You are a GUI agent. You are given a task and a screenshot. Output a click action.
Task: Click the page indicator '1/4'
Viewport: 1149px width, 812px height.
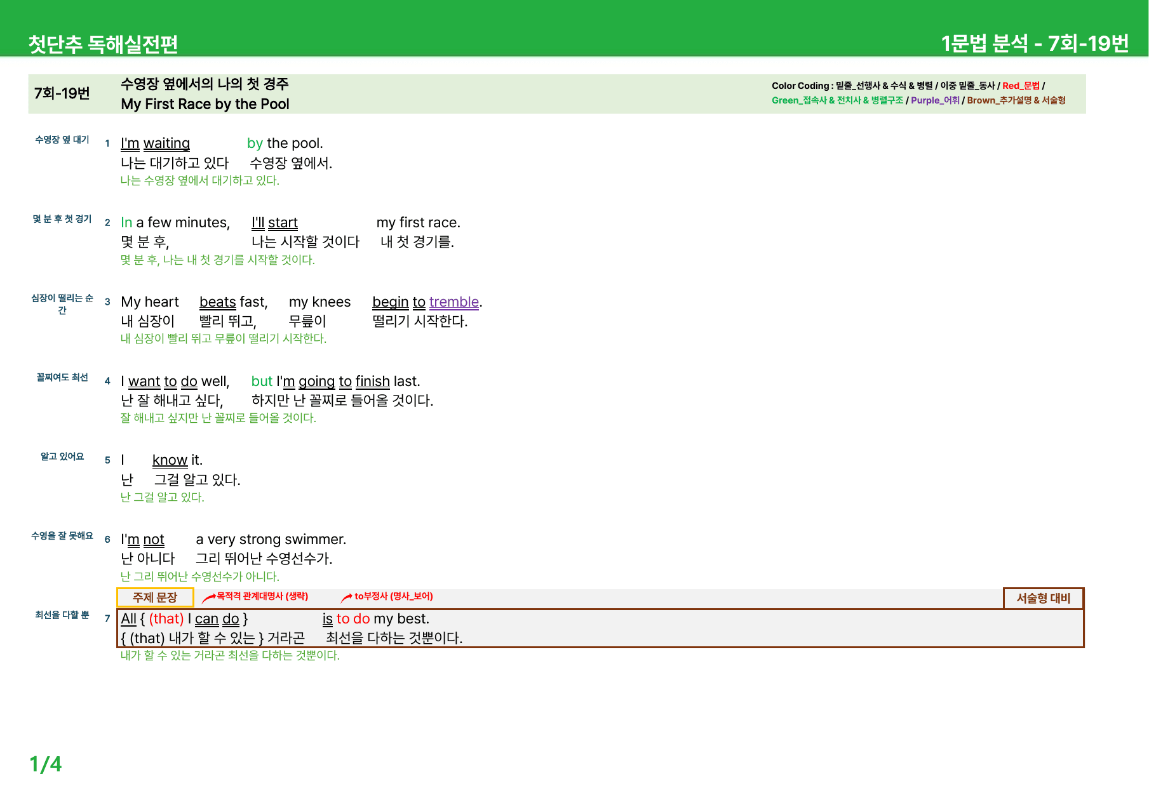(x=46, y=764)
